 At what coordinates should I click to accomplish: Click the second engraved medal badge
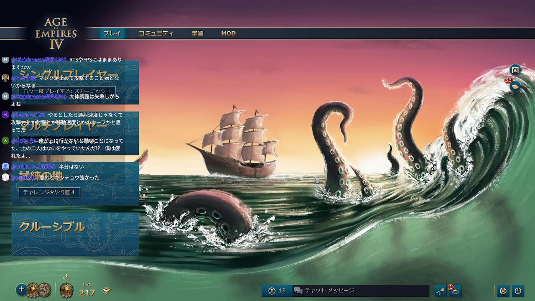[44, 290]
